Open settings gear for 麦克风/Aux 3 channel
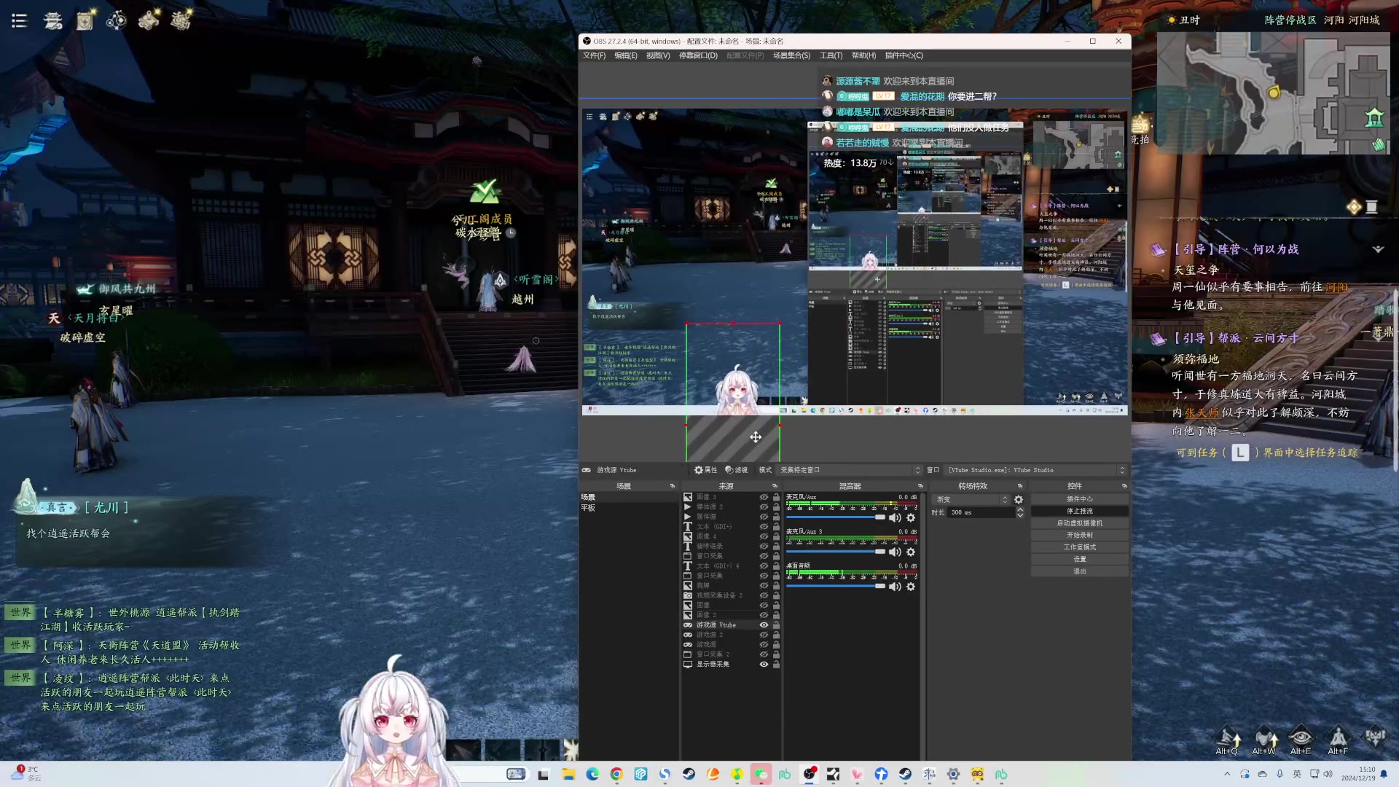This screenshot has width=1399, height=787. click(x=911, y=552)
